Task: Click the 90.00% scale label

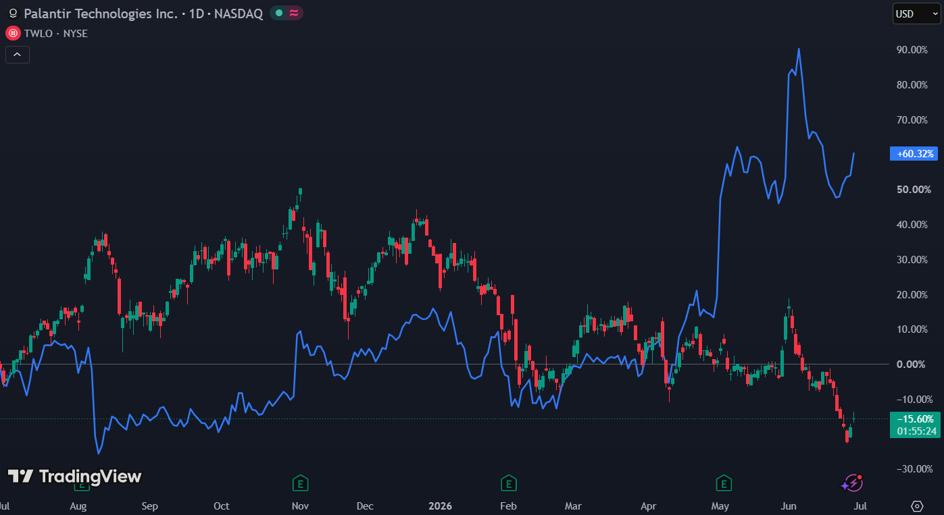Action: [912, 50]
